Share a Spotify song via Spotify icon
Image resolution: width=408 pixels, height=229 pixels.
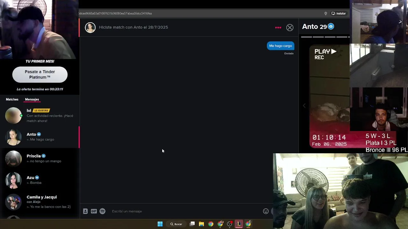102,211
